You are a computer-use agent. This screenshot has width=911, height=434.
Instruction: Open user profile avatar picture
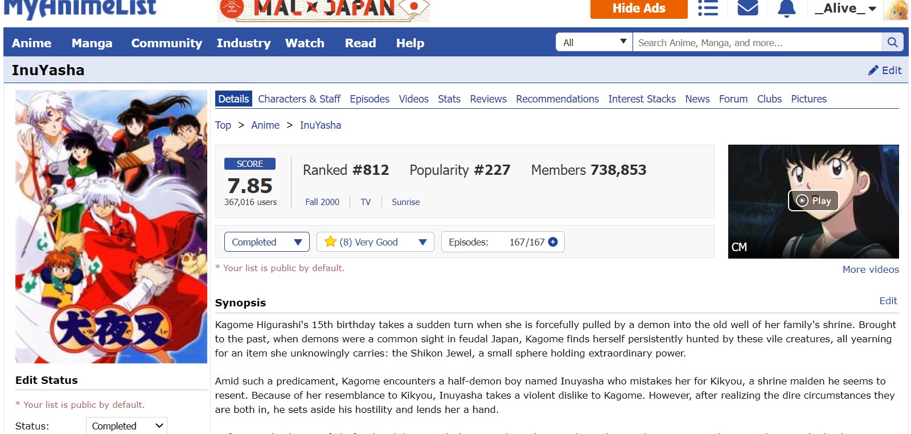point(896,9)
